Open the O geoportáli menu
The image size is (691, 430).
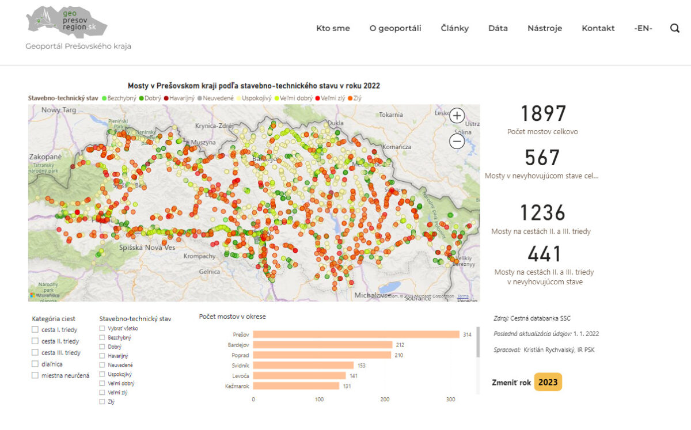tap(396, 28)
